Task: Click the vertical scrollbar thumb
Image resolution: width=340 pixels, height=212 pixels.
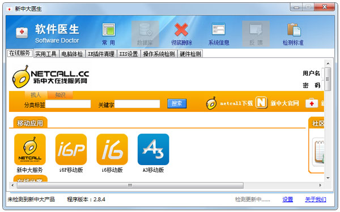Action: (328, 79)
